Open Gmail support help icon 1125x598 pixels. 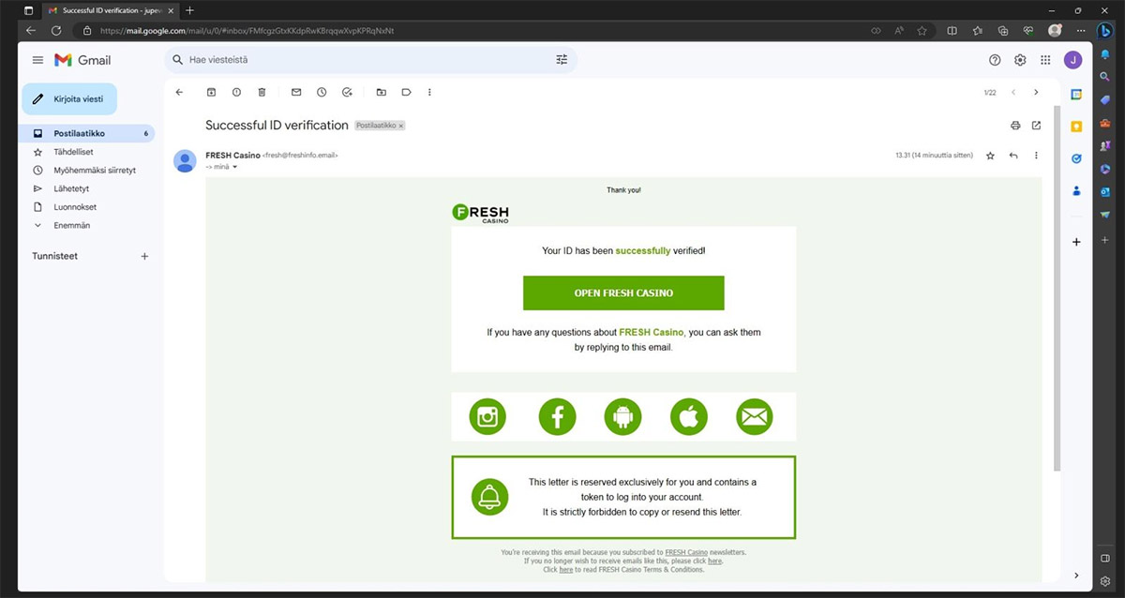pyautogui.click(x=995, y=60)
